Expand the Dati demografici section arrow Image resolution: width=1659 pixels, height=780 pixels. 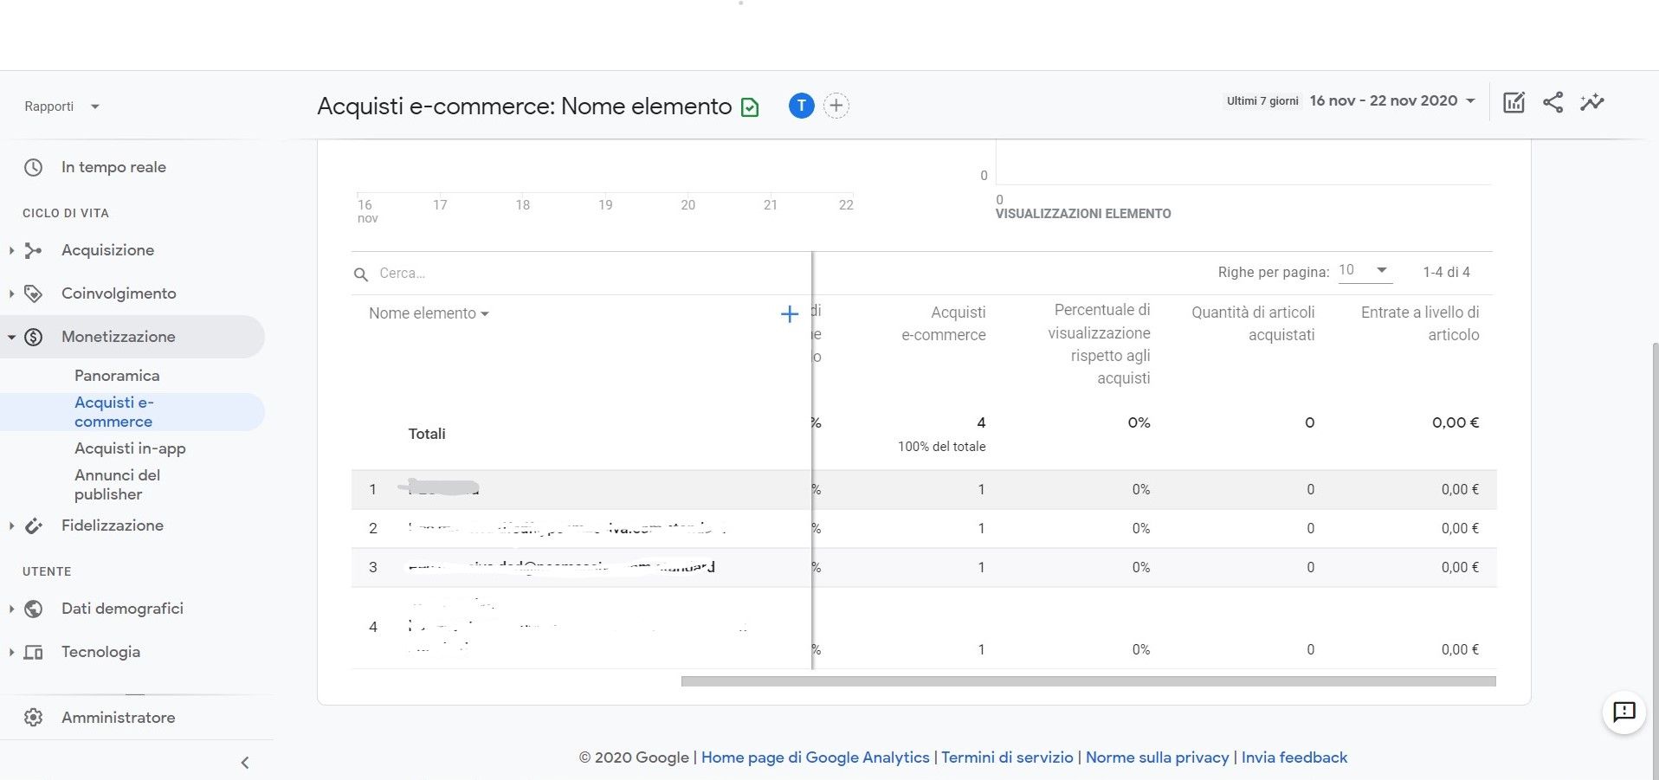(x=11, y=609)
